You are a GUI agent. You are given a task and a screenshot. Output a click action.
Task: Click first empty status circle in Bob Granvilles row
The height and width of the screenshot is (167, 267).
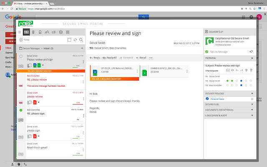click(x=227, y=85)
